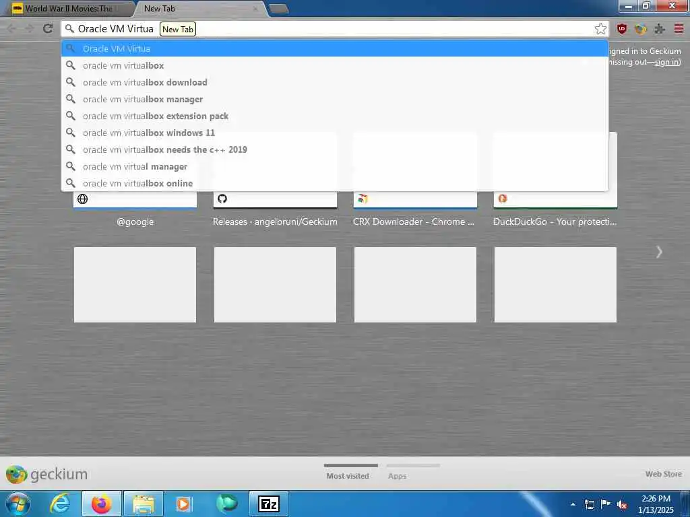The width and height of the screenshot is (690, 517).
Task: Go to next page with right chevron
Action: pos(659,252)
